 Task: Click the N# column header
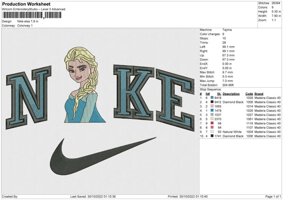pos(208,94)
